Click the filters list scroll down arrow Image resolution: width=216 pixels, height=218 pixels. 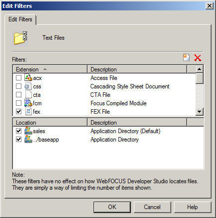[x=200, y=111]
